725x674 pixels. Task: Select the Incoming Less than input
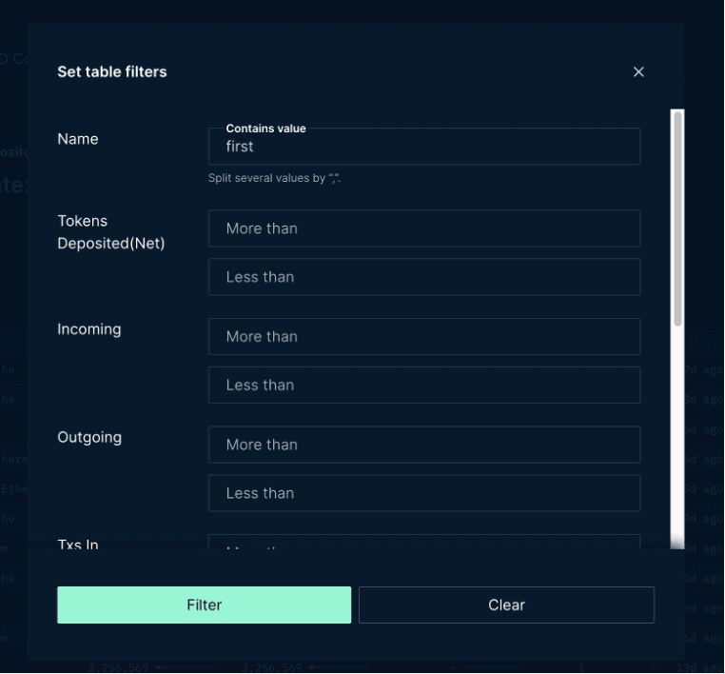point(423,386)
